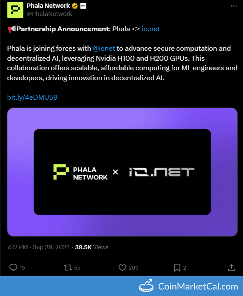Click the repost arrows icon
Viewport: 243px width, 296px height.
(68, 267)
